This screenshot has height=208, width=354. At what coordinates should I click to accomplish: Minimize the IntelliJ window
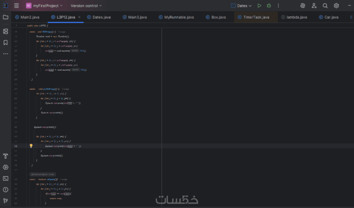pyautogui.click(x=350, y=6)
